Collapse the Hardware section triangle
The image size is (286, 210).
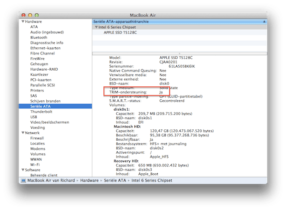(x=23, y=21)
